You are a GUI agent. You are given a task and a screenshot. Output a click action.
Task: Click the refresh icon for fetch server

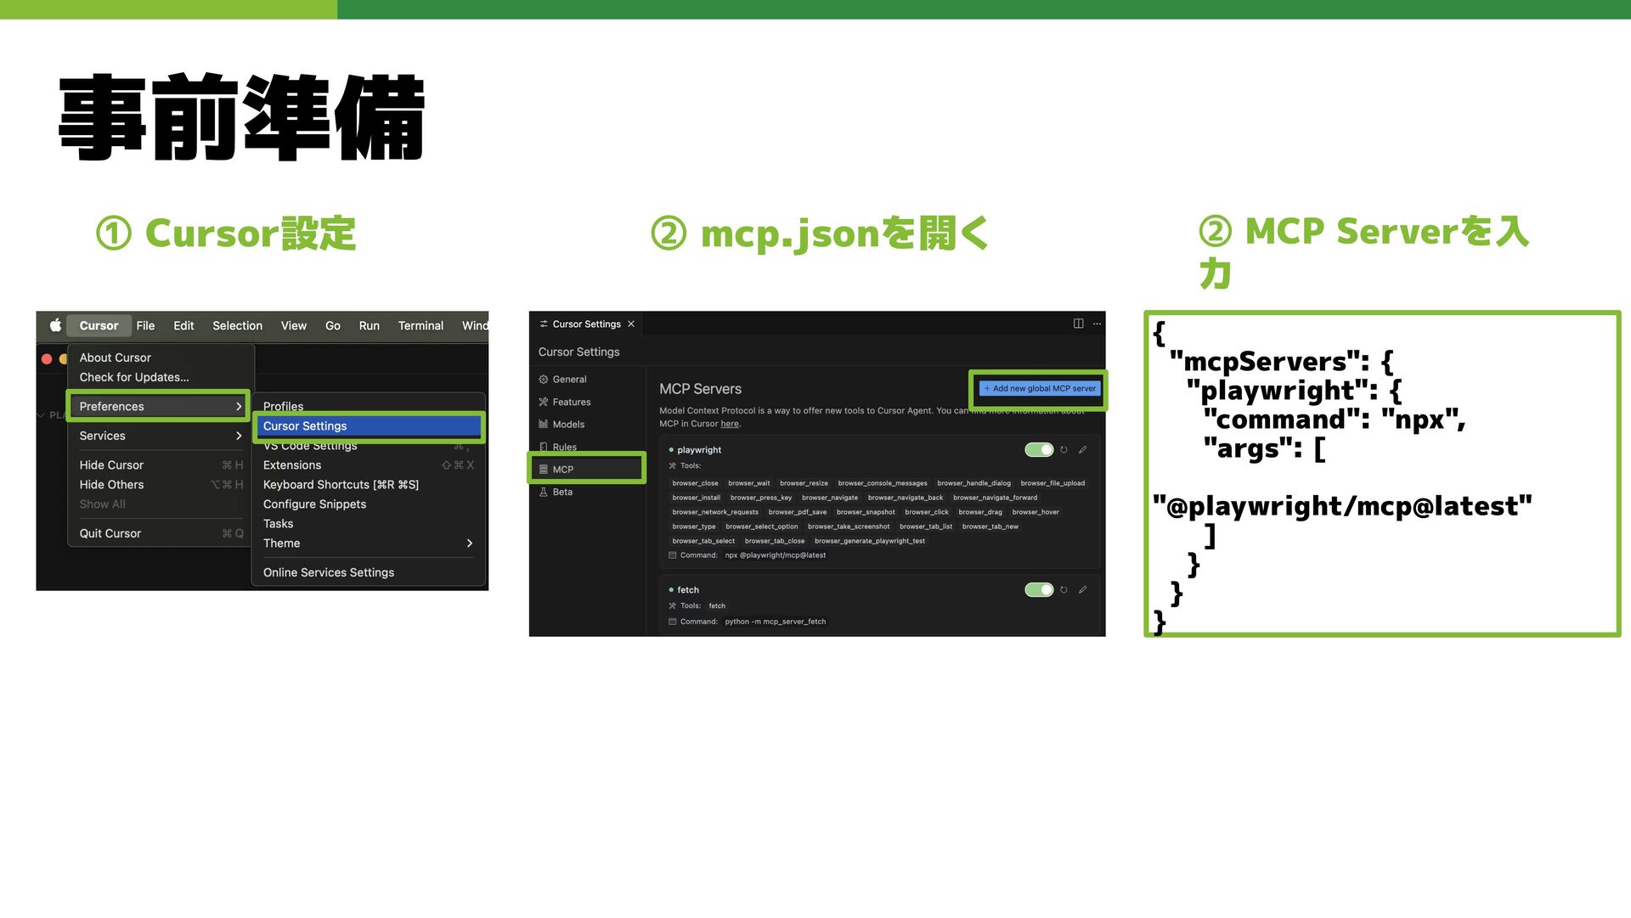point(1064,590)
